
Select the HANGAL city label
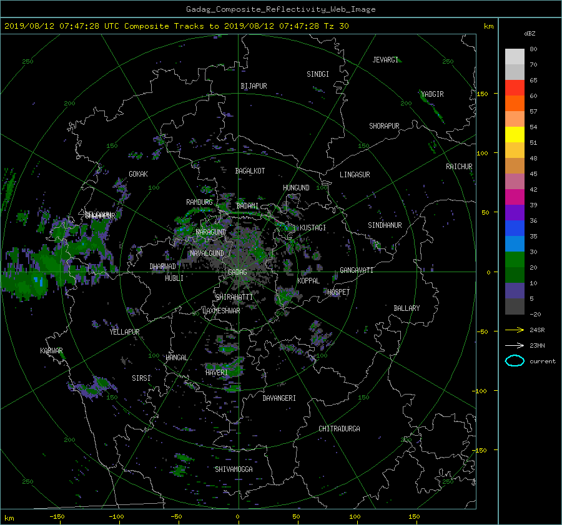click(x=177, y=358)
